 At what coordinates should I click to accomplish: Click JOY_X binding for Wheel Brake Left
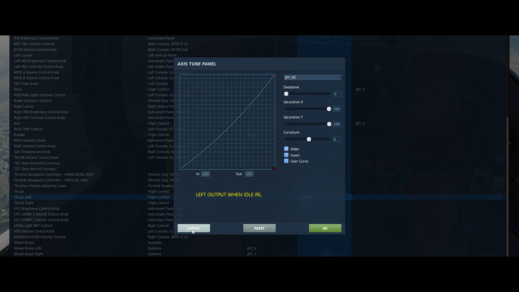coord(252,248)
